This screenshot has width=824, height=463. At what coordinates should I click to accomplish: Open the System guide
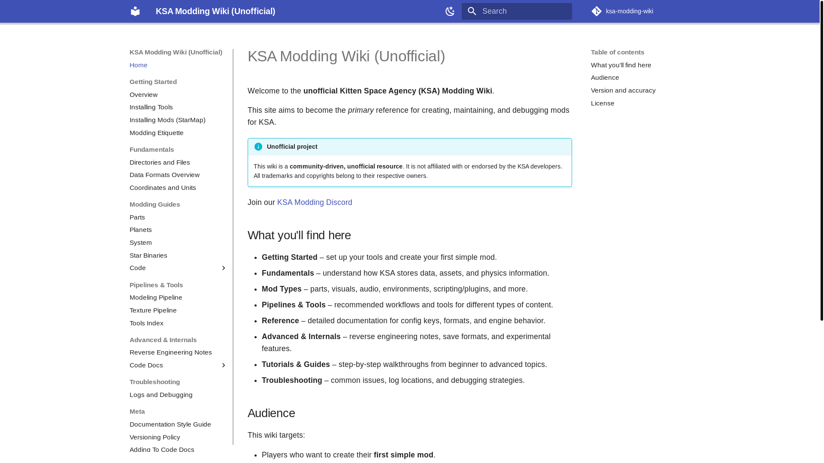click(x=141, y=243)
